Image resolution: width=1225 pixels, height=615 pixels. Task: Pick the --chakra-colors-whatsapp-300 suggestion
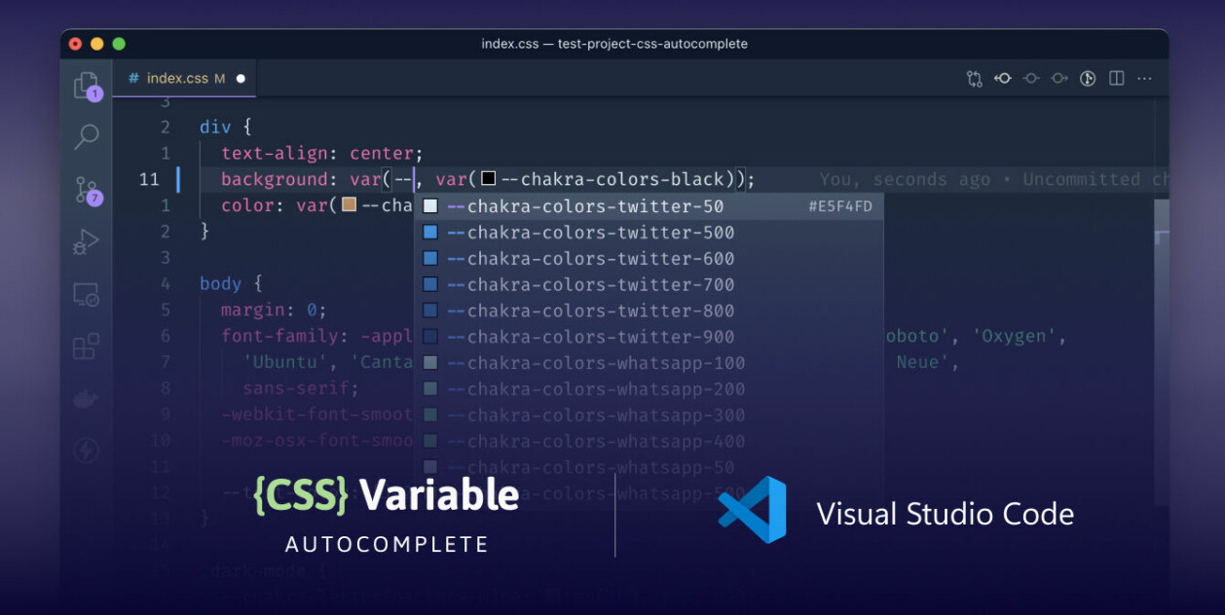pyautogui.click(x=649, y=416)
